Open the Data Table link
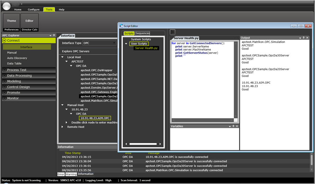 click(x=14, y=64)
